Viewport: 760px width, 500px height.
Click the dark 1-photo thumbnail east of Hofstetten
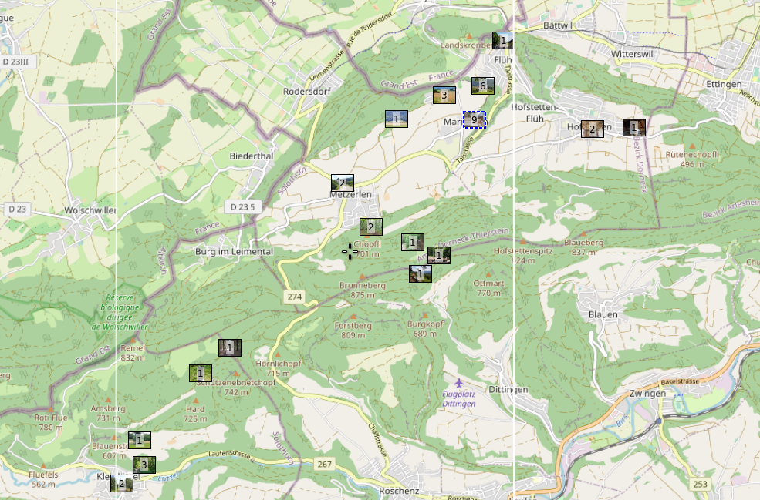633,127
